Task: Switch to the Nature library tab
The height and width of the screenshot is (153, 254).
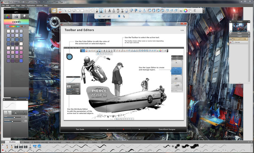Action: point(81,142)
